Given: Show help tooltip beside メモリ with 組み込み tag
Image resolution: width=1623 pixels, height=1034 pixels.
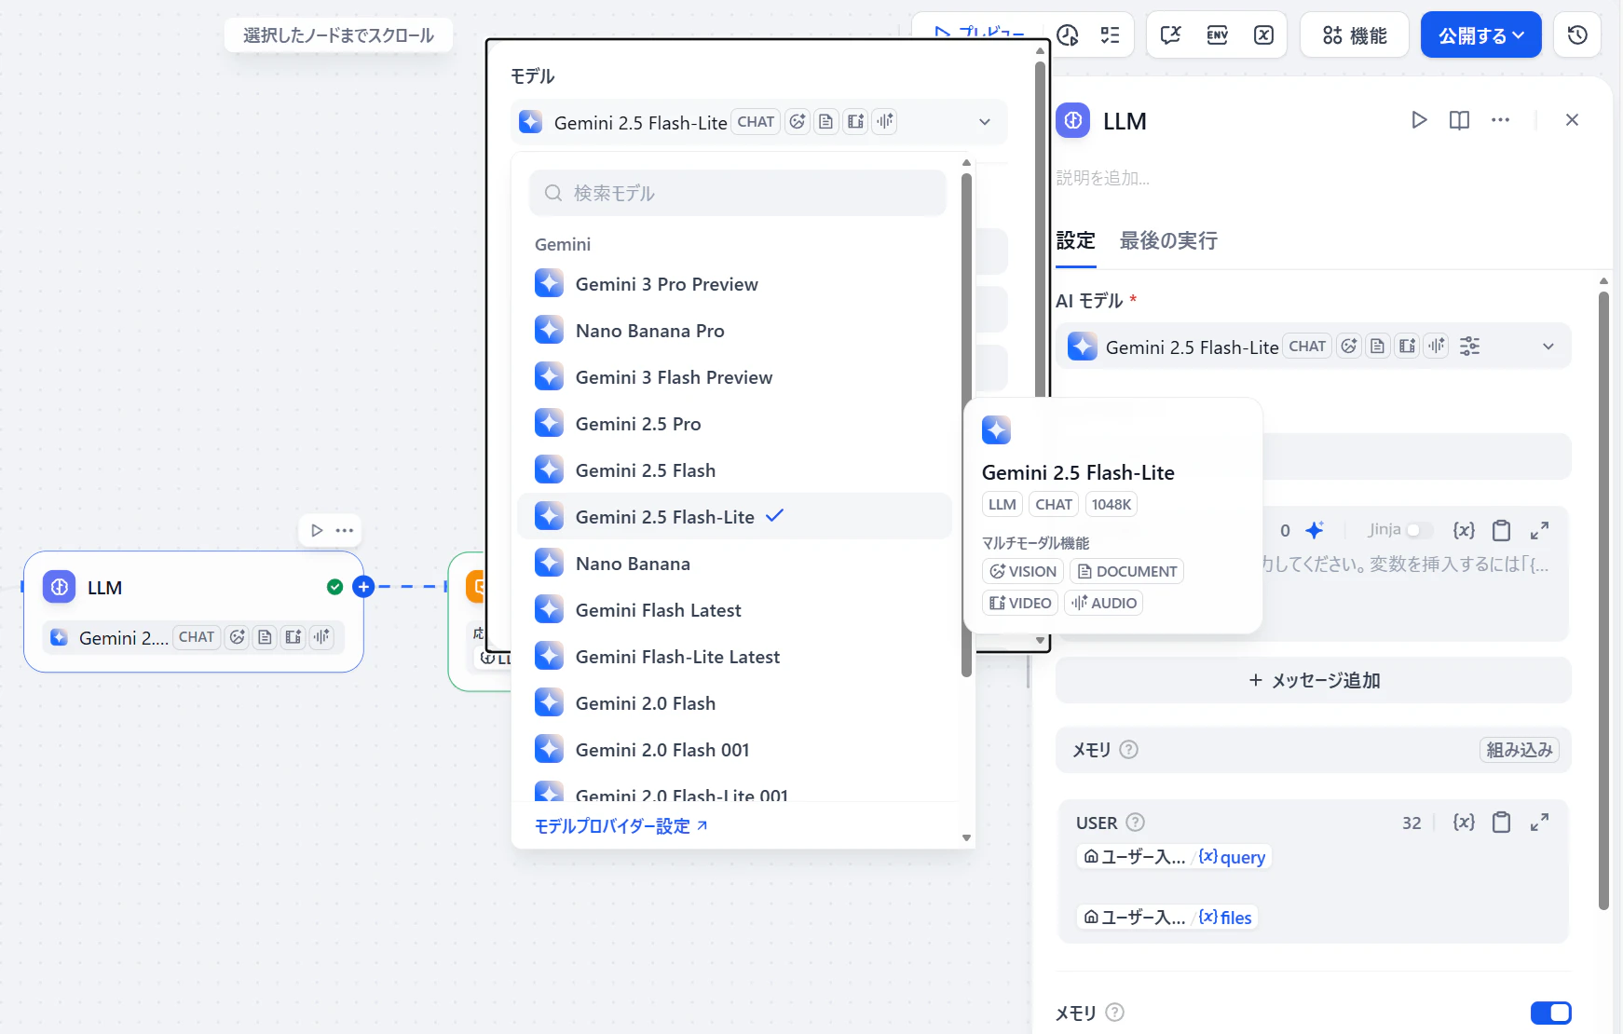Looking at the screenshot, I should pos(1128,750).
